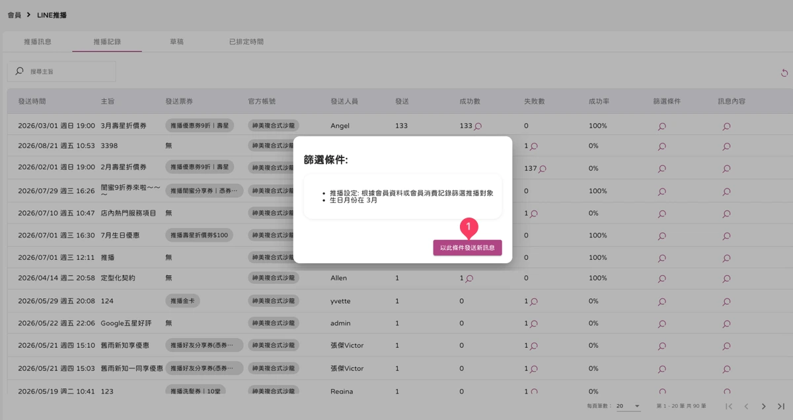
Task: Click the 發送時間 column header
Action: [x=32, y=101]
